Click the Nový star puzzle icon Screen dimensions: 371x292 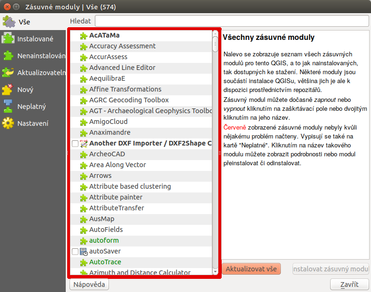[8, 89]
